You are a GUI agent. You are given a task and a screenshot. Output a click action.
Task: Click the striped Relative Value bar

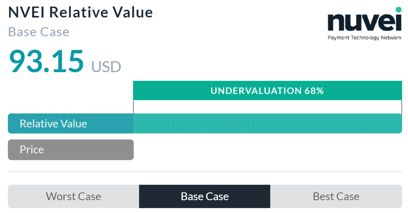[x=268, y=124]
